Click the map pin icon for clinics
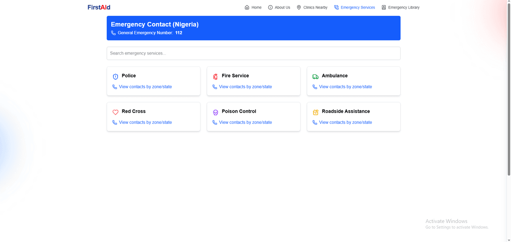 299,7
